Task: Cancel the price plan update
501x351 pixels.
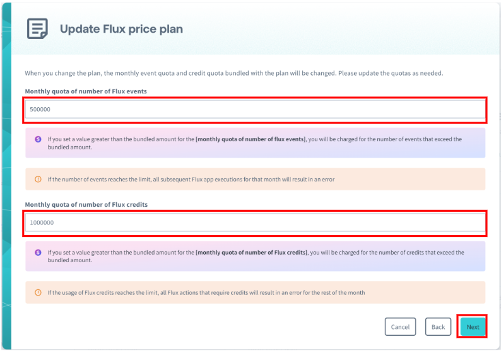Action: coord(400,326)
